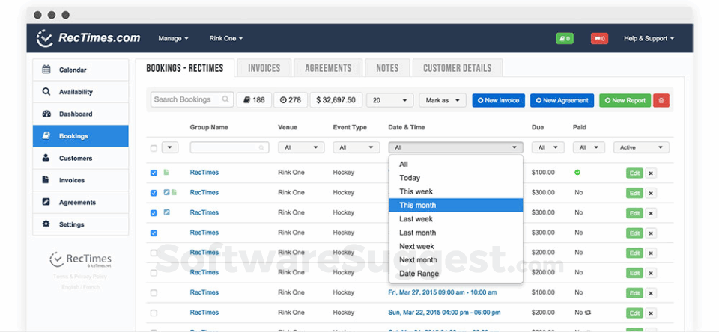
Task: Click the invoice document icon in first row
Action: [166, 173]
